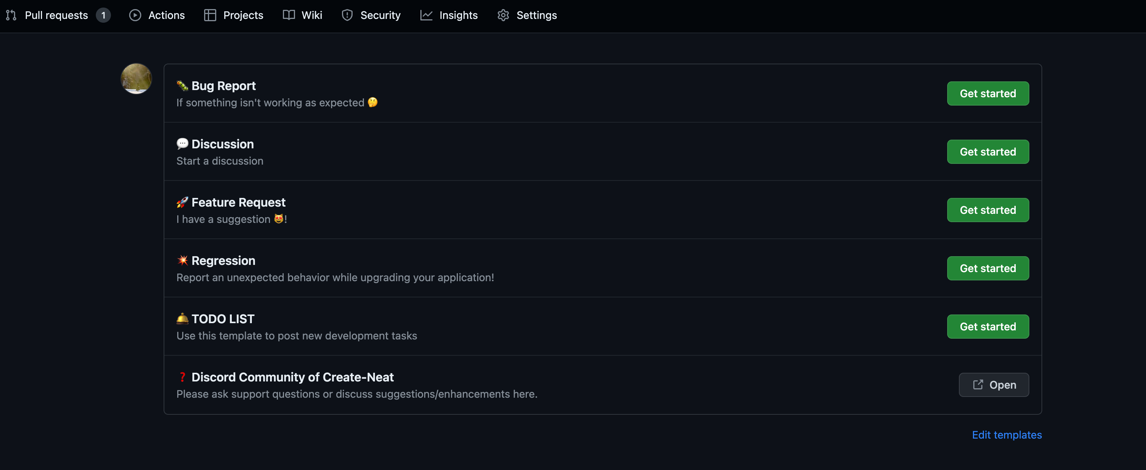Click the user avatar thumbnail

pos(136,79)
